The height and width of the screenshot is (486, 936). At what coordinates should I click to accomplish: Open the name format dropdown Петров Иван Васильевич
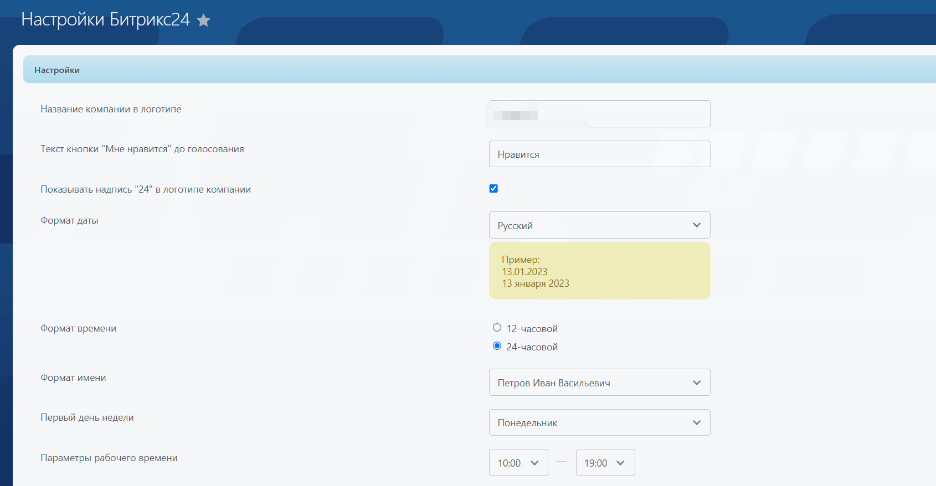[599, 382]
